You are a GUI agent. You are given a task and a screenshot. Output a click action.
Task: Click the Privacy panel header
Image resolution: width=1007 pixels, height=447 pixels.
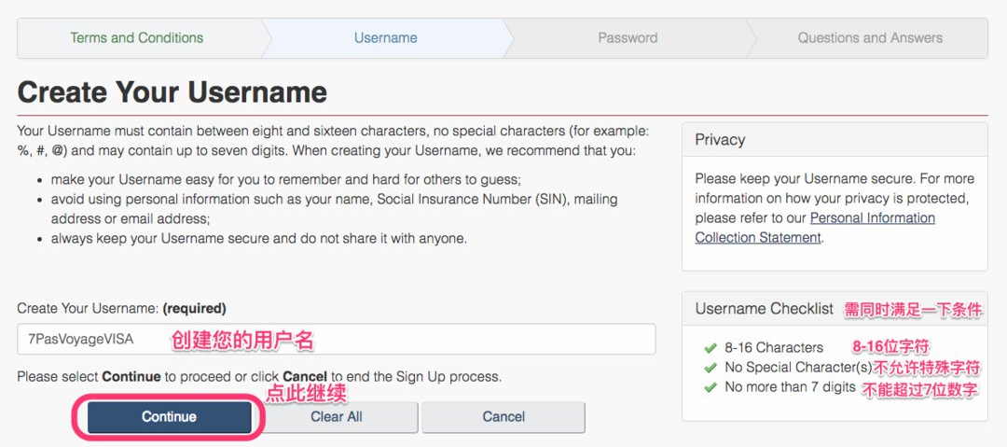pos(720,140)
